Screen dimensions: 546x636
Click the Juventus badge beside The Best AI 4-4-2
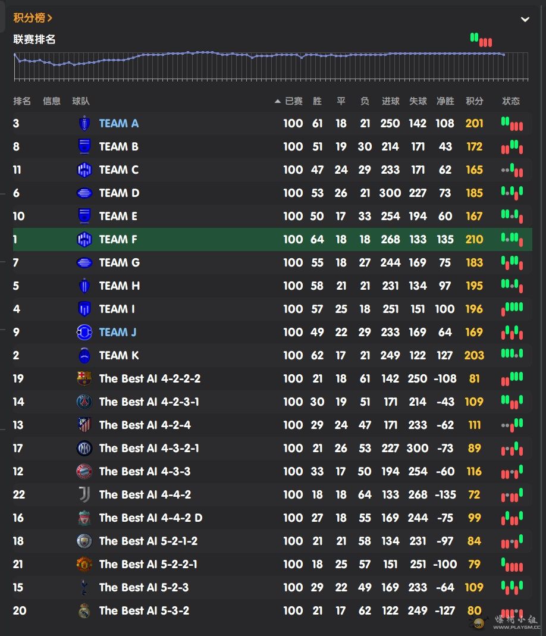tap(84, 494)
